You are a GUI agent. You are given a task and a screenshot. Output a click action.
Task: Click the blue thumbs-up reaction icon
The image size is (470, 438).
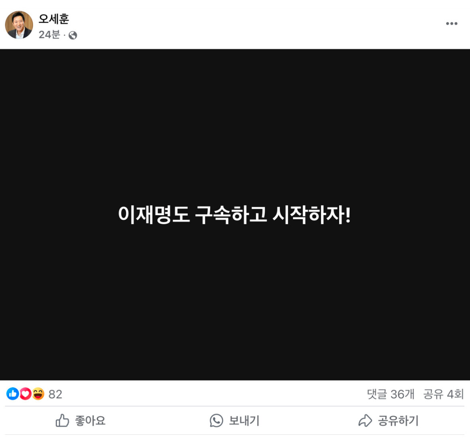click(x=13, y=394)
